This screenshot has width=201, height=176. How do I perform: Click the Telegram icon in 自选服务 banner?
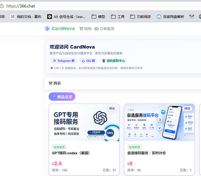[x=163, y=112]
